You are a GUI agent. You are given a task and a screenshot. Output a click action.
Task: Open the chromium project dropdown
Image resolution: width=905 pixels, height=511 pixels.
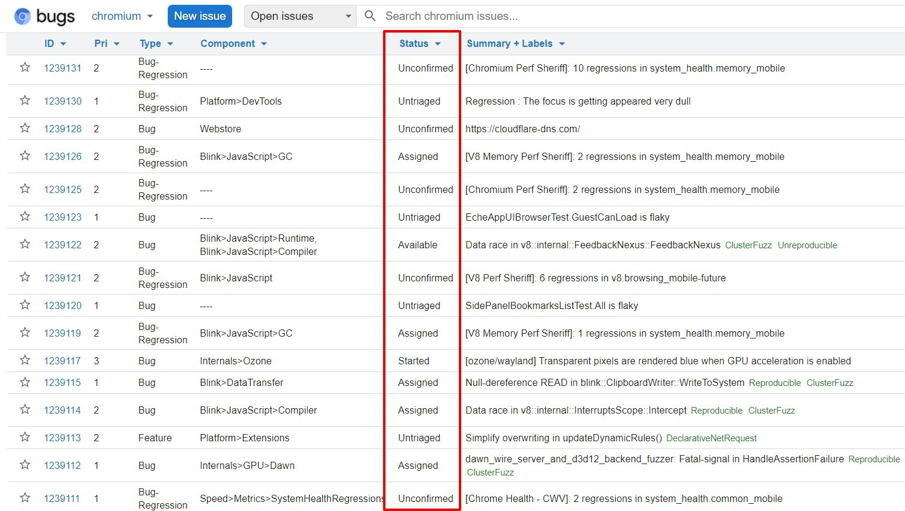click(x=122, y=16)
